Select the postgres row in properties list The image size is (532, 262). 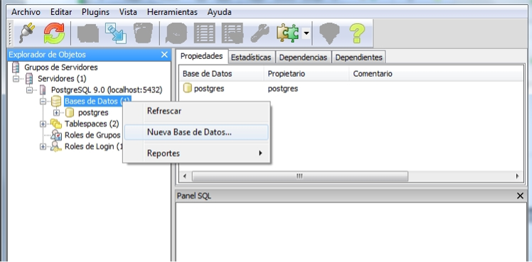(x=209, y=89)
